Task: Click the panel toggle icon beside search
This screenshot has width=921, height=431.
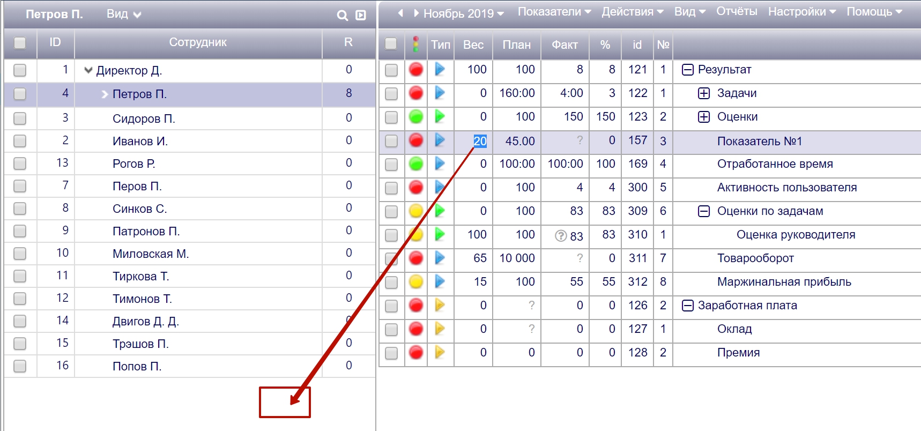Action: click(x=361, y=16)
